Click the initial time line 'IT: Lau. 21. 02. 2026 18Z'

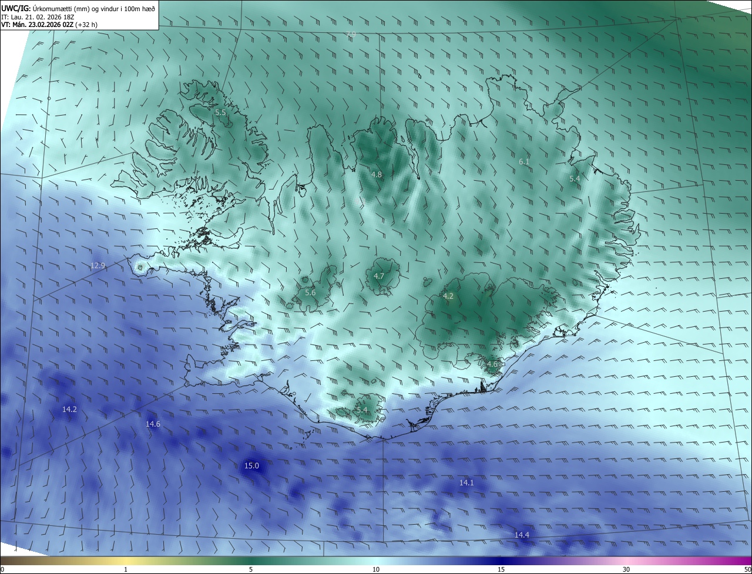point(39,16)
